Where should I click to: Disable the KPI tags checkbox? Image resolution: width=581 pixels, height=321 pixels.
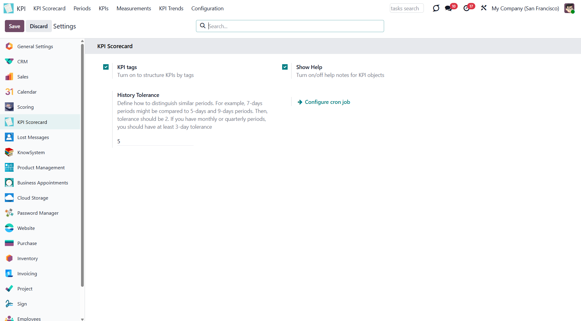[106, 67]
